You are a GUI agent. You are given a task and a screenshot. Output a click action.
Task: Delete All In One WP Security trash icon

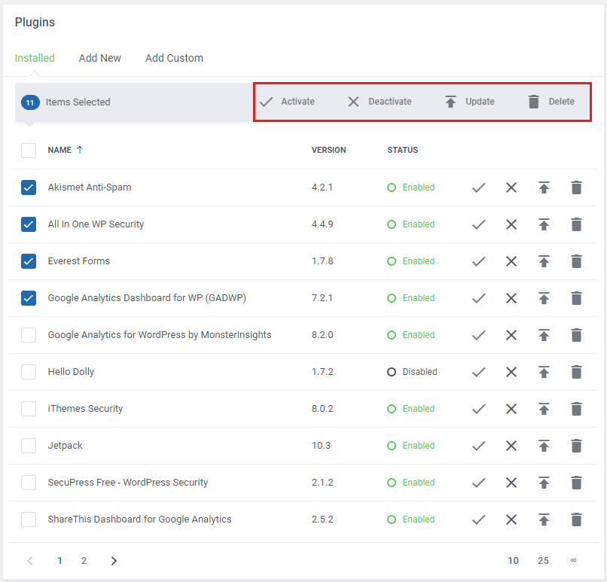coord(576,224)
